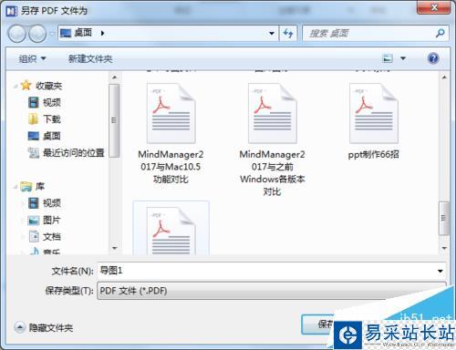Select 文档 library in sidebar
Screen dimensions: 456x350
[52, 236]
